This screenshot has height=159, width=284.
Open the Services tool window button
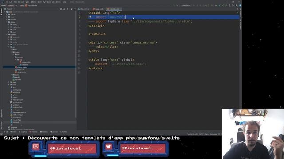point(54,132)
